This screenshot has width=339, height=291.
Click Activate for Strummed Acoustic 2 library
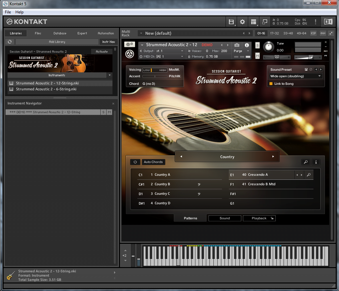(x=102, y=52)
